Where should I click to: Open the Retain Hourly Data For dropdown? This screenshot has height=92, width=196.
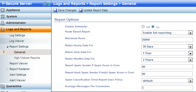pos(167,47)
